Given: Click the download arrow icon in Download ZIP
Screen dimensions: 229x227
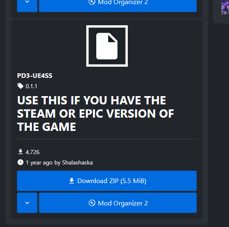Looking at the screenshot, I should coord(71,181).
